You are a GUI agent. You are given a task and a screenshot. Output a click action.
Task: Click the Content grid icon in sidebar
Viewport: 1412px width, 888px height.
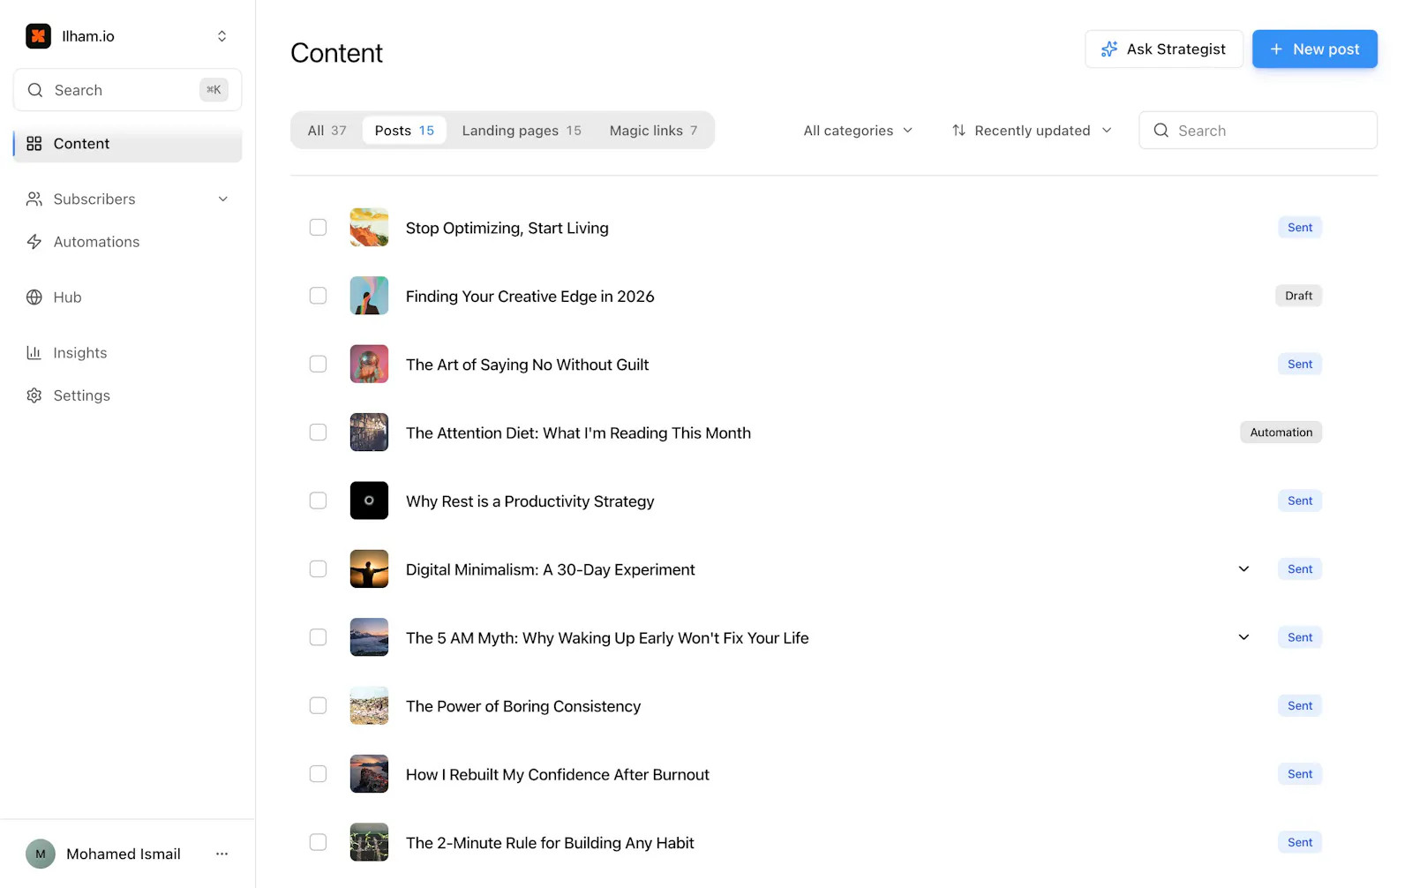pyautogui.click(x=34, y=144)
